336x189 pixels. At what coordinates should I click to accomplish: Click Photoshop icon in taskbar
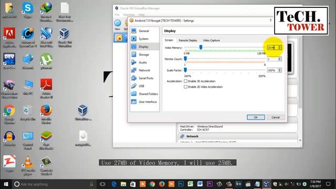coord(181,184)
